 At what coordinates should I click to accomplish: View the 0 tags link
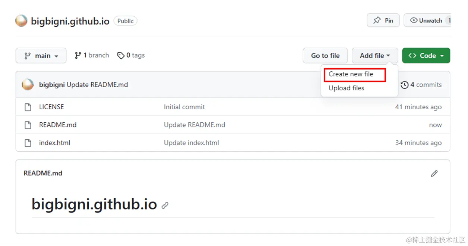point(131,55)
